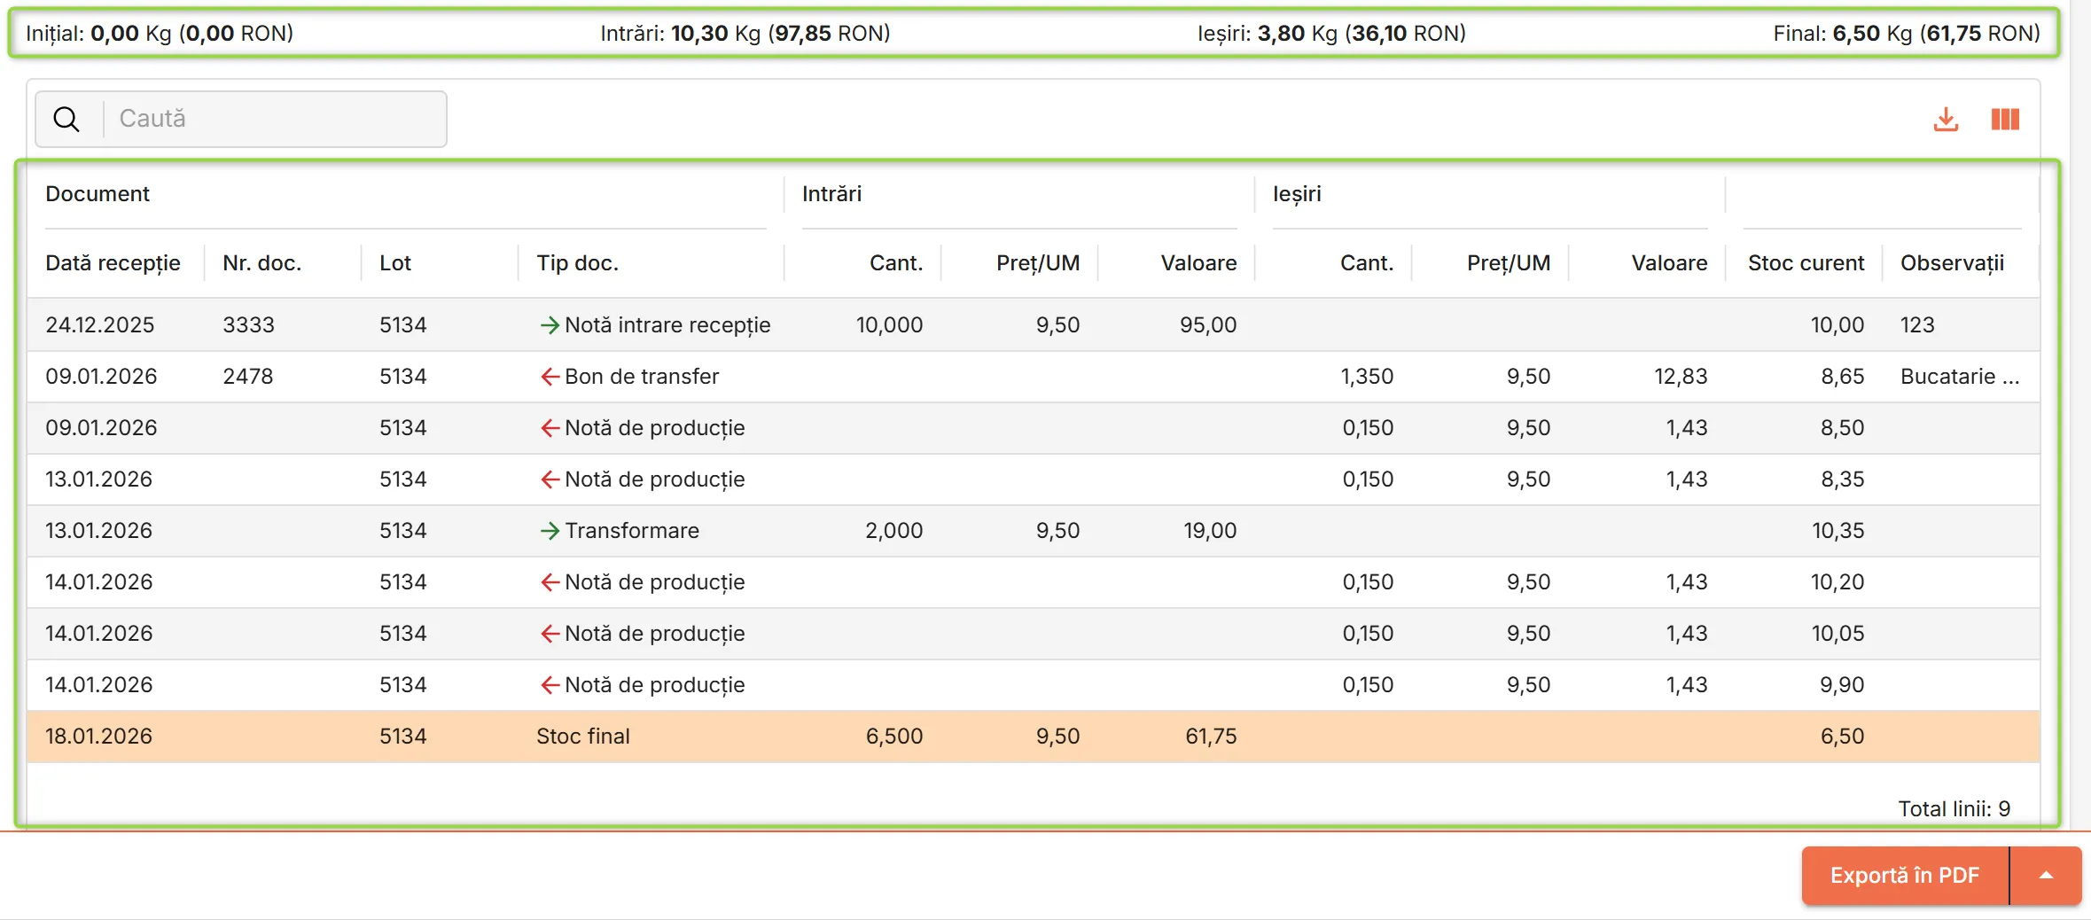Sort by Lot column header

395,263
